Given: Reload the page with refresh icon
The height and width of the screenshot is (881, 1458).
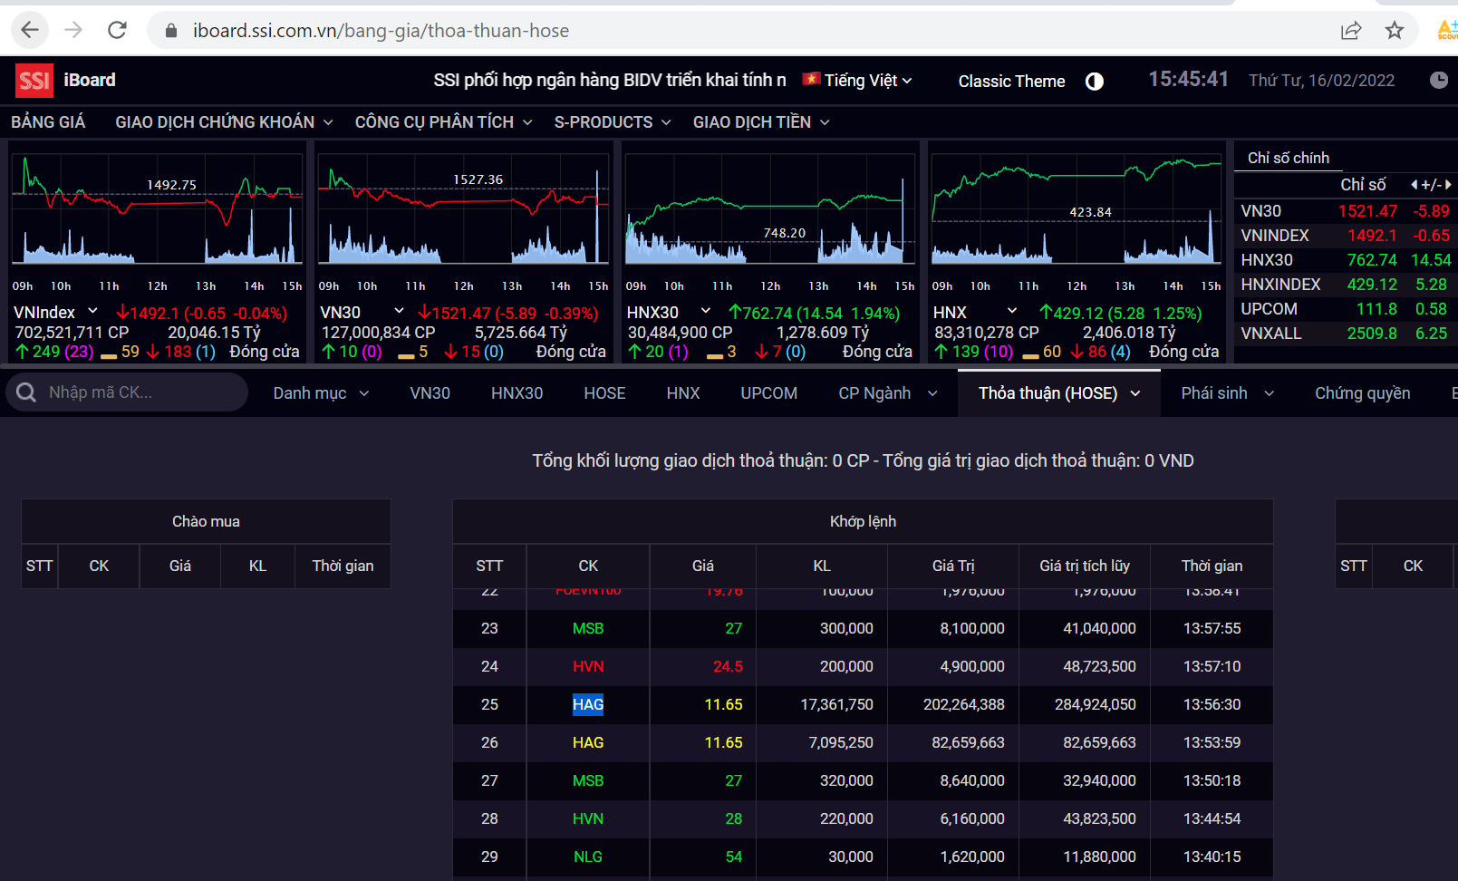Looking at the screenshot, I should [117, 30].
